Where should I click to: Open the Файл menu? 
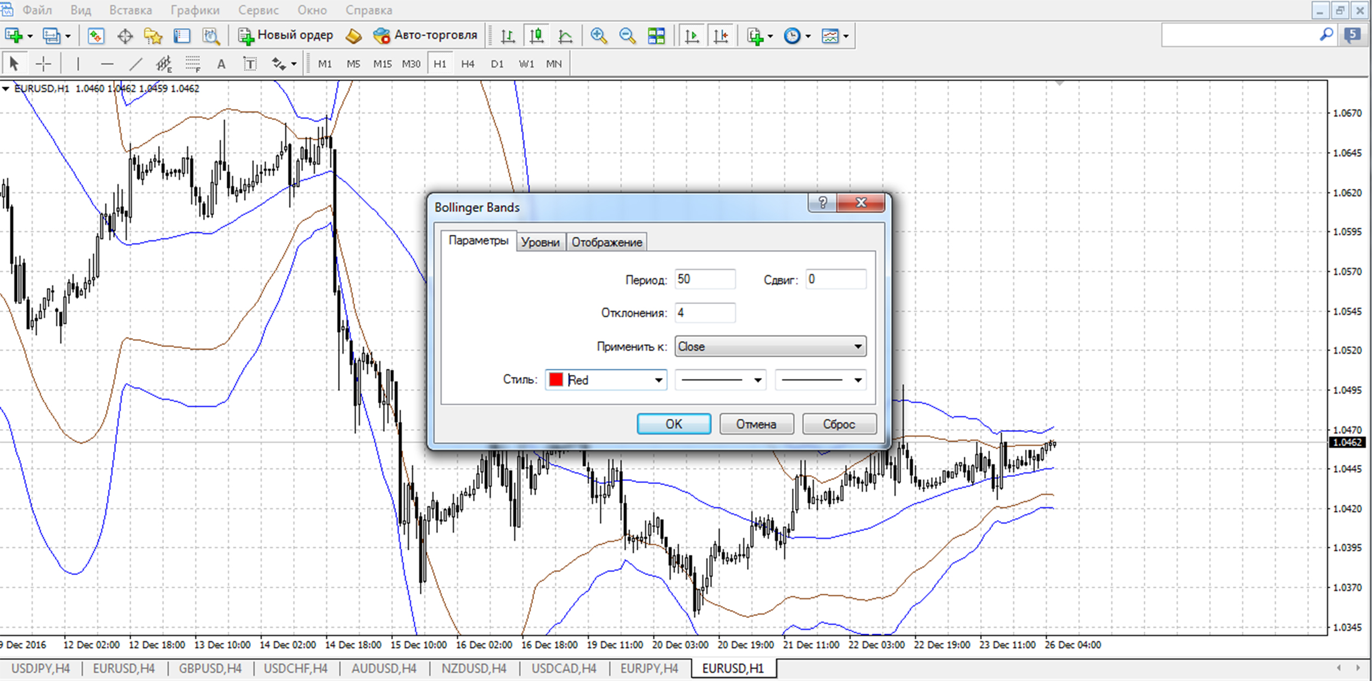[x=36, y=10]
